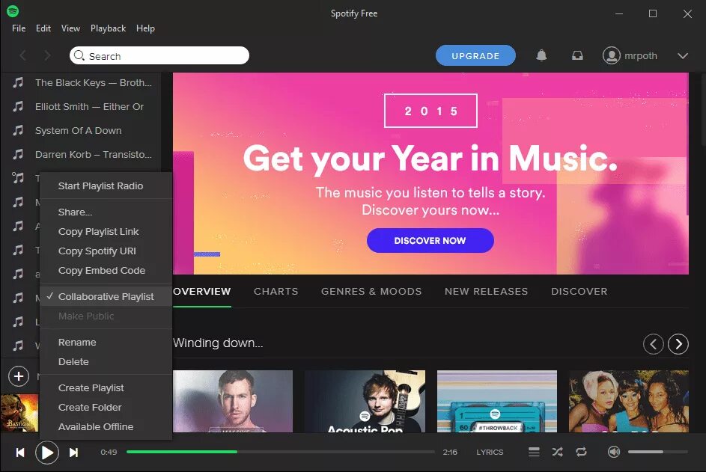Viewport: 706px width, 472px height.
Task: Skip to the previous track
Action: pyautogui.click(x=20, y=453)
